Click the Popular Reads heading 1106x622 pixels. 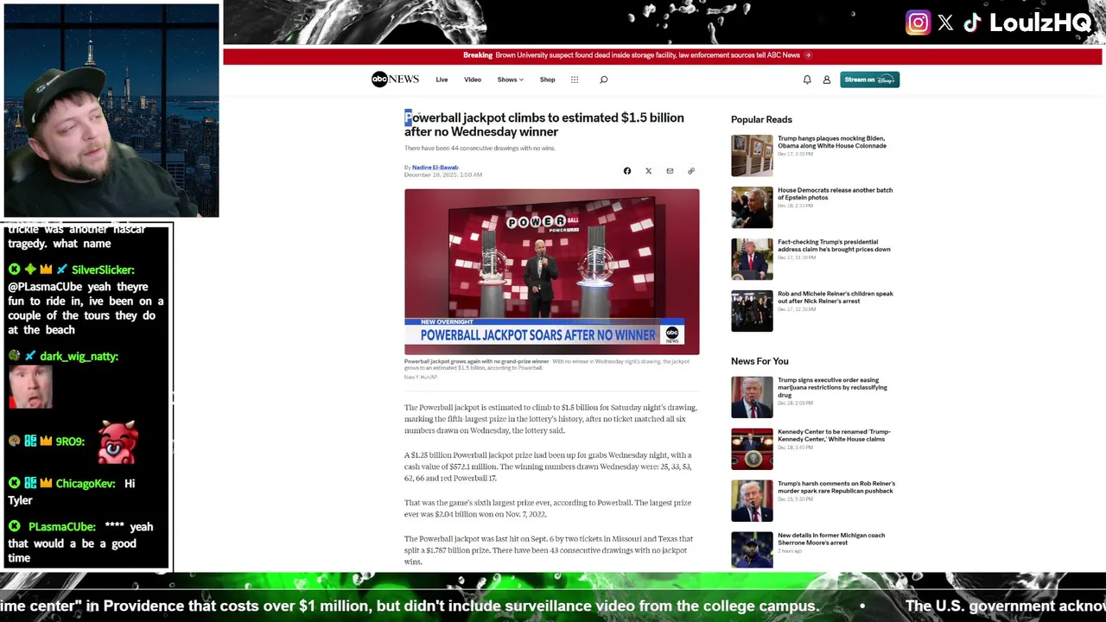[x=761, y=119]
